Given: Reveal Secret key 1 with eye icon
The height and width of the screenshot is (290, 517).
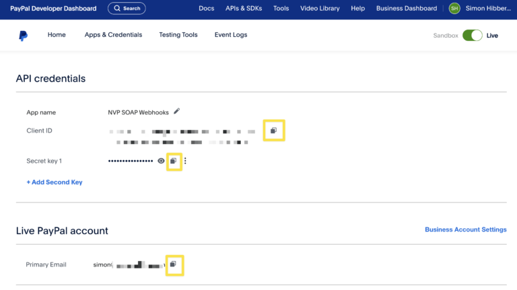Looking at the screenshot, I should (x=161, y=161).
